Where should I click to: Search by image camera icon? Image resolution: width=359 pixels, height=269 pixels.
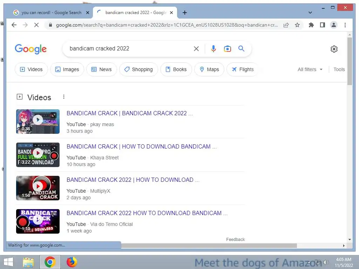click(x=227, y=48)
